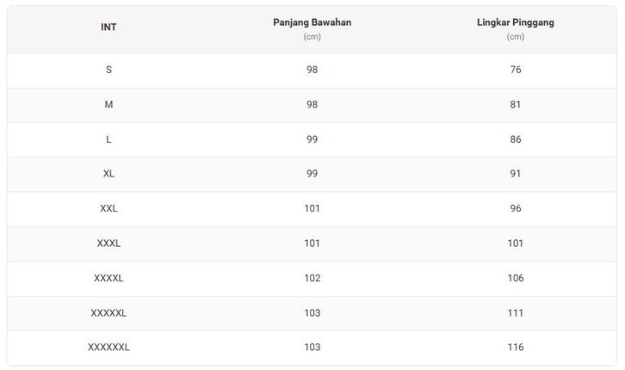This screenshot has height=370, width=625.
Task: Choose the XL size label
Action: pos(108,174)
